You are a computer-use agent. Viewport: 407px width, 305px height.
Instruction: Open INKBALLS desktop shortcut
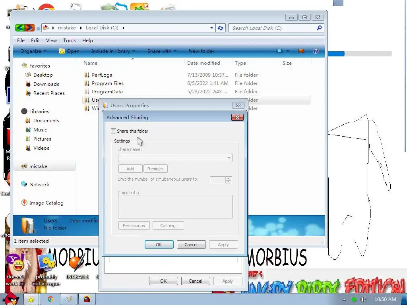[x=77, y=267]
